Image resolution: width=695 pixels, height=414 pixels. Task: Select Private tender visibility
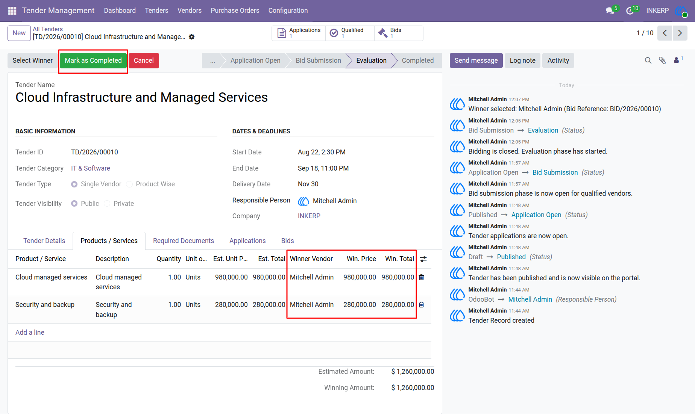(107, 204)
